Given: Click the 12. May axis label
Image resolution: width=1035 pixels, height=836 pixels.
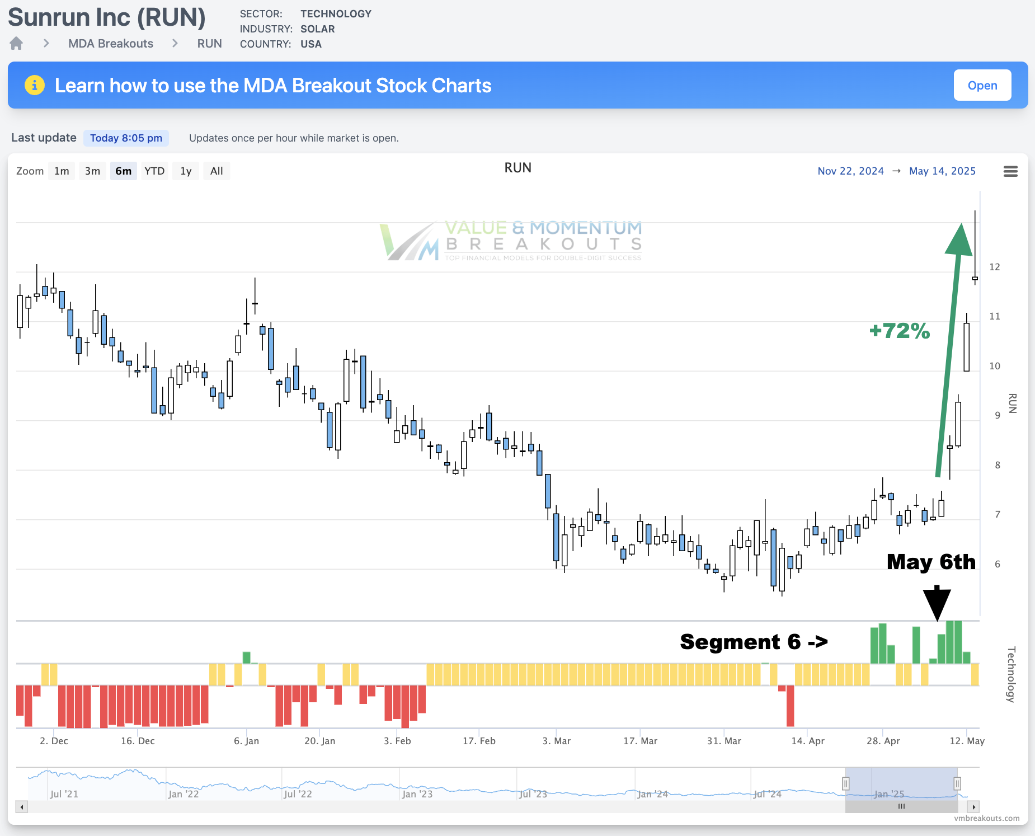Looking at the screenshot, I should coord(967,741).
